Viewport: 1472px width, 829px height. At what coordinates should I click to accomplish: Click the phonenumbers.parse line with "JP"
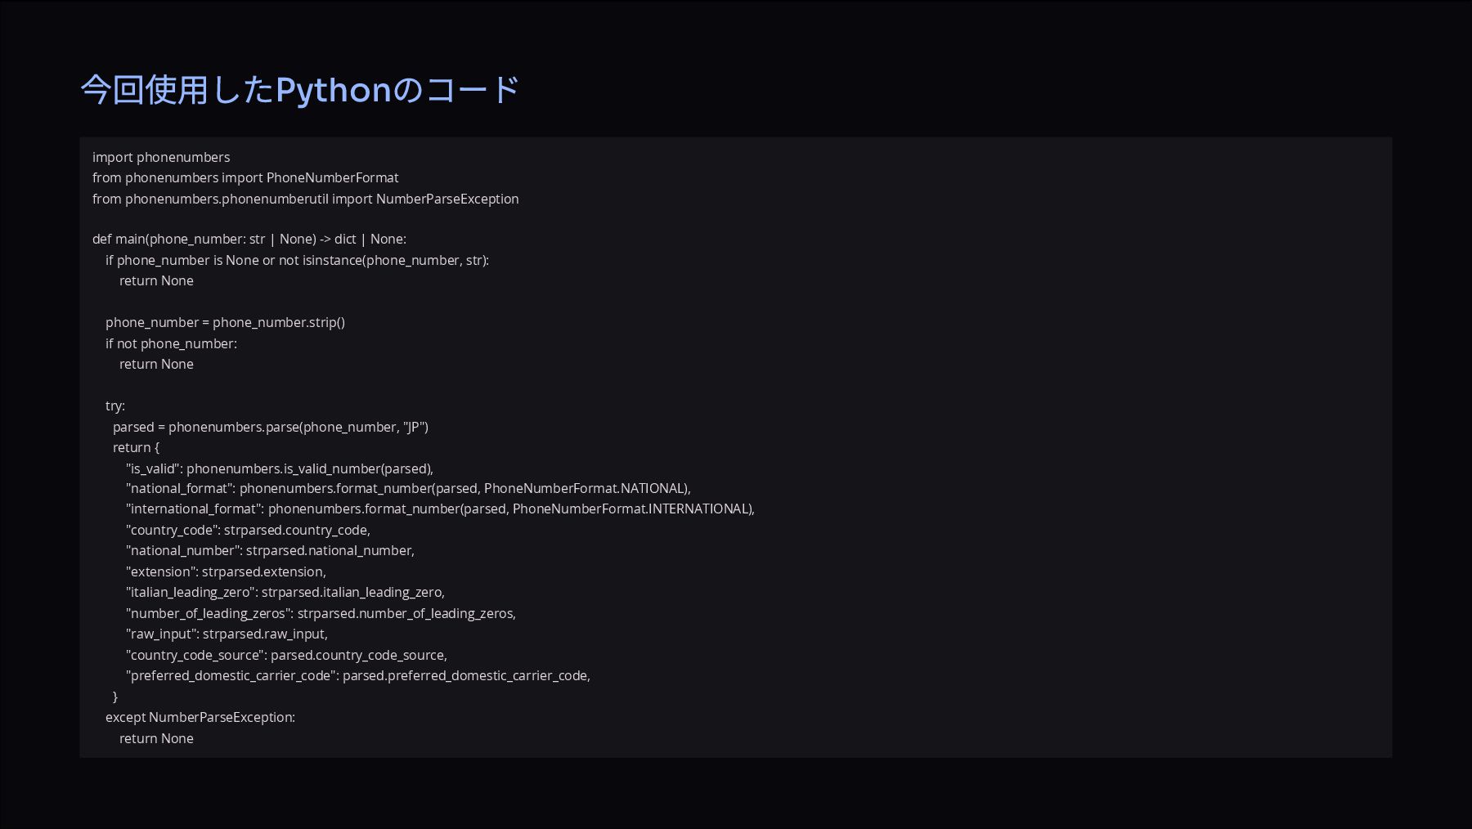(x=270, y=427)
